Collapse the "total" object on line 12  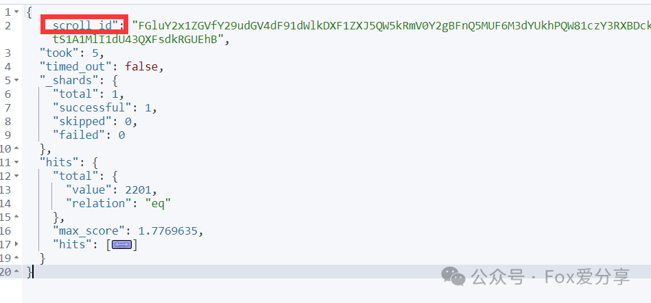tap(16, 176)
